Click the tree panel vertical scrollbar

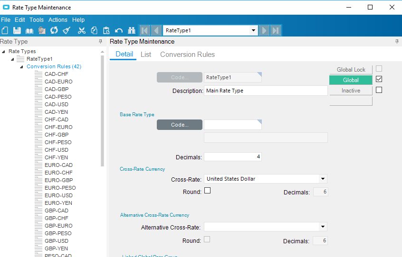(102, 110)
